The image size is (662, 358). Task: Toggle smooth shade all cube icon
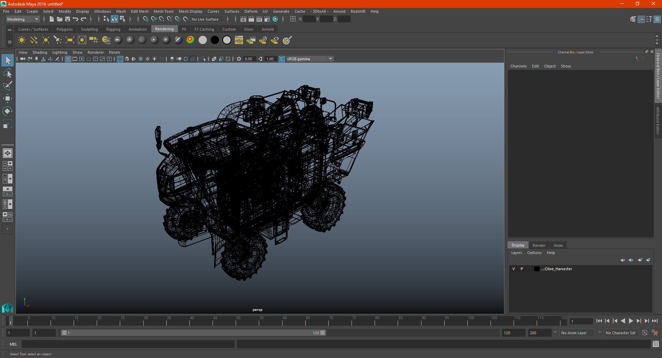pyautogui.click(x=127, y=59)
